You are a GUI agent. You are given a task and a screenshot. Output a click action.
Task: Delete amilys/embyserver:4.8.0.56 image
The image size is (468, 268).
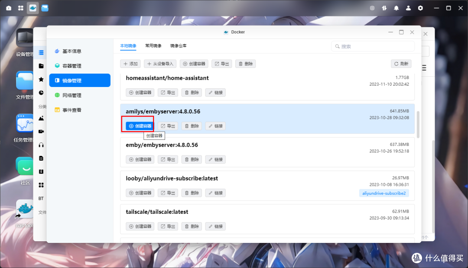192,126
